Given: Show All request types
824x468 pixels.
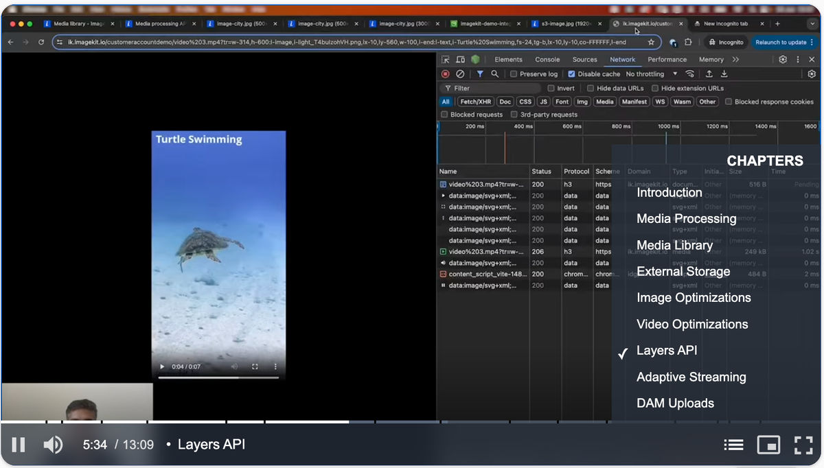Looking at the screenshot, I should [x=446, y=102].
